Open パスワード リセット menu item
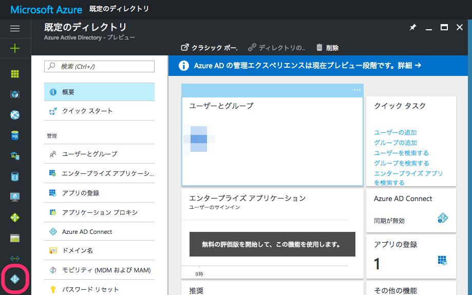The width and height of the screenshot is (472, 295). click(x=99, y=289)
